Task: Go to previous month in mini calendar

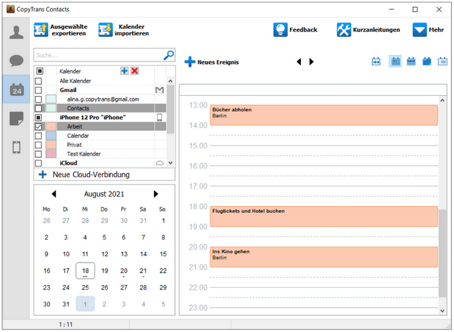Action: (x=53, y=194)
